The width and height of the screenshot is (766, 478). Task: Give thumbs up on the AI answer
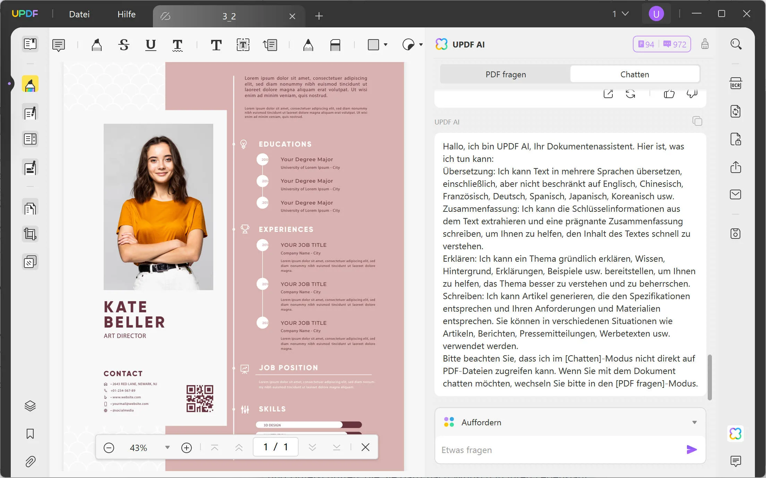click(669, 94)
